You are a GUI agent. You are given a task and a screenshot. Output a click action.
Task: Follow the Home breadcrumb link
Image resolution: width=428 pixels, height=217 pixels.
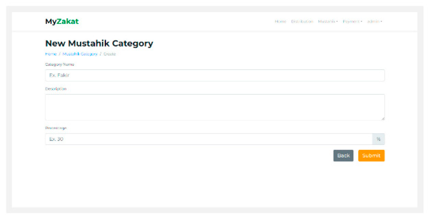[51, 54]
